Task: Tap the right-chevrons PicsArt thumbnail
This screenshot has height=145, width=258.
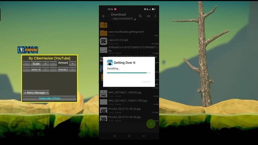Action: [104, 118]
